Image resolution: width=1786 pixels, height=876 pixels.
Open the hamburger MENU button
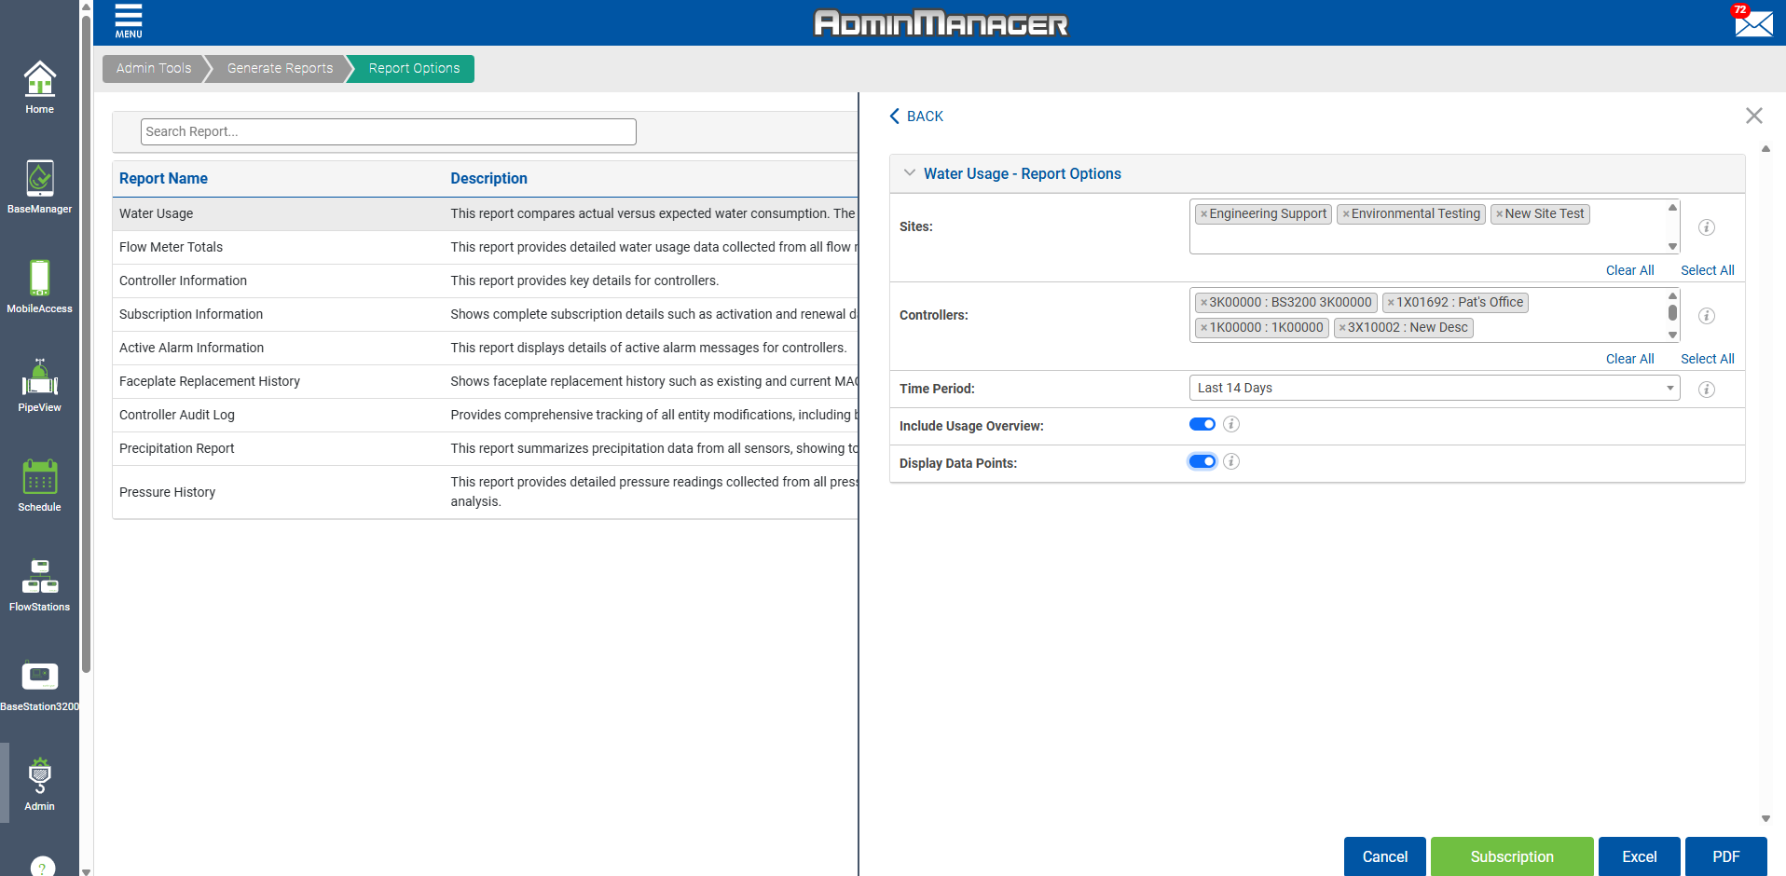click(x=129, y=21)
